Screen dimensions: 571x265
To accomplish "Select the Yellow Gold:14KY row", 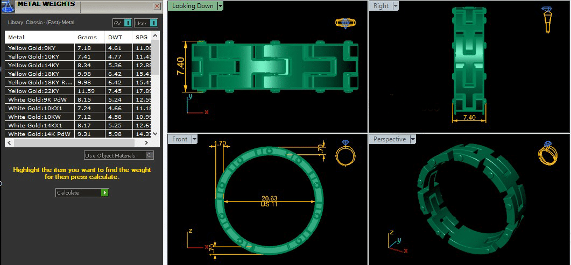I will click(x=78, y=66).
